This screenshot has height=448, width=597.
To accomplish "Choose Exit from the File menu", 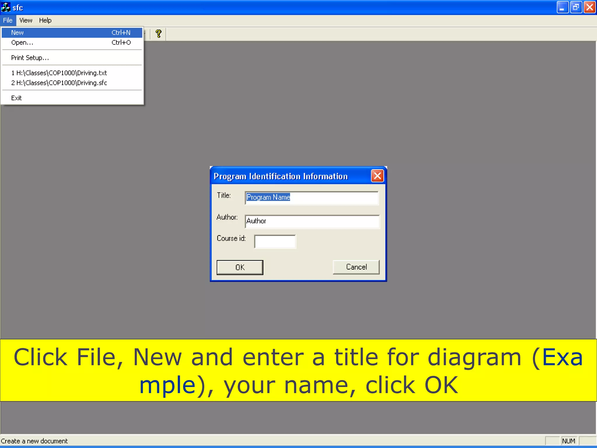I will [72, 98].
